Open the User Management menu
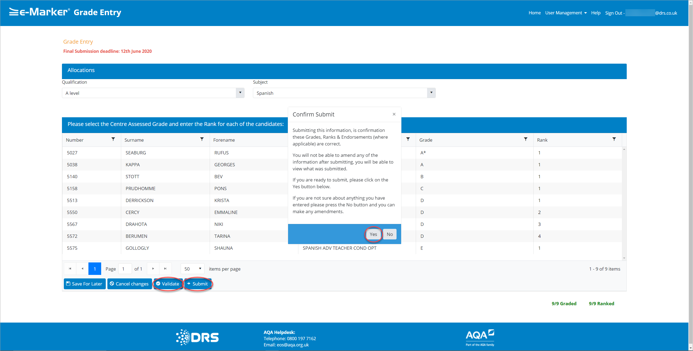 tap(566, 13)
